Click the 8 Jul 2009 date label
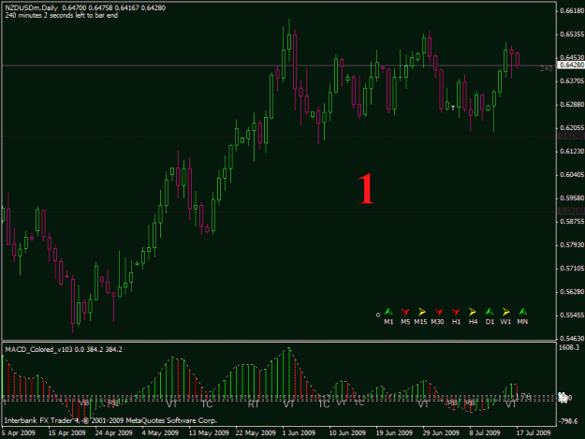Image resolution: width=585 pixels, height=439 pixels. tap(485, 432)
